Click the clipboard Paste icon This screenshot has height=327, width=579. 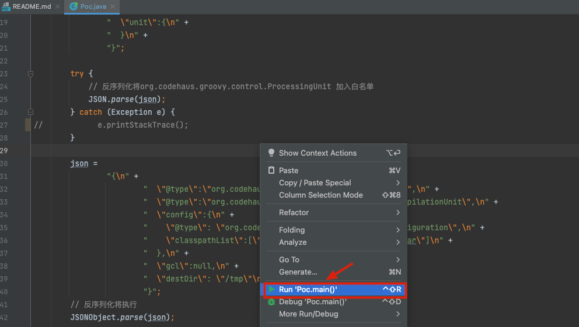point(271,170)
